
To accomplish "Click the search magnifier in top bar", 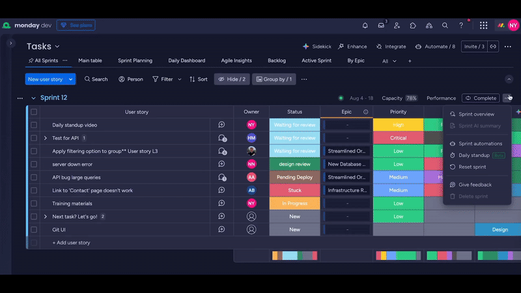I will click(x=445, y=25).
